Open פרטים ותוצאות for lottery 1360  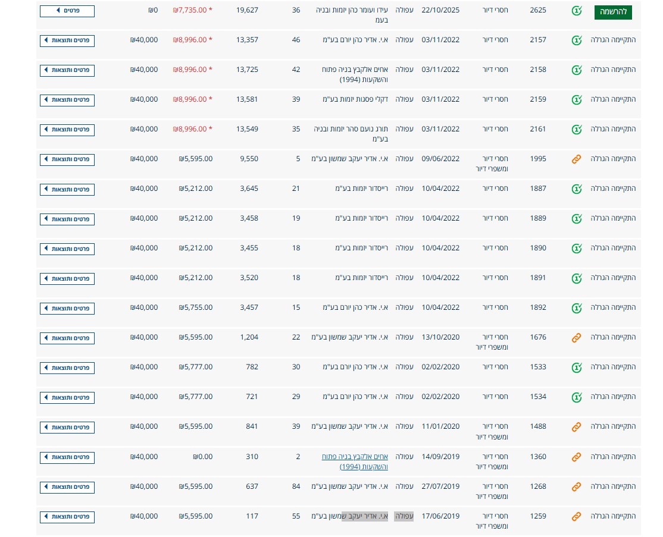67,457
